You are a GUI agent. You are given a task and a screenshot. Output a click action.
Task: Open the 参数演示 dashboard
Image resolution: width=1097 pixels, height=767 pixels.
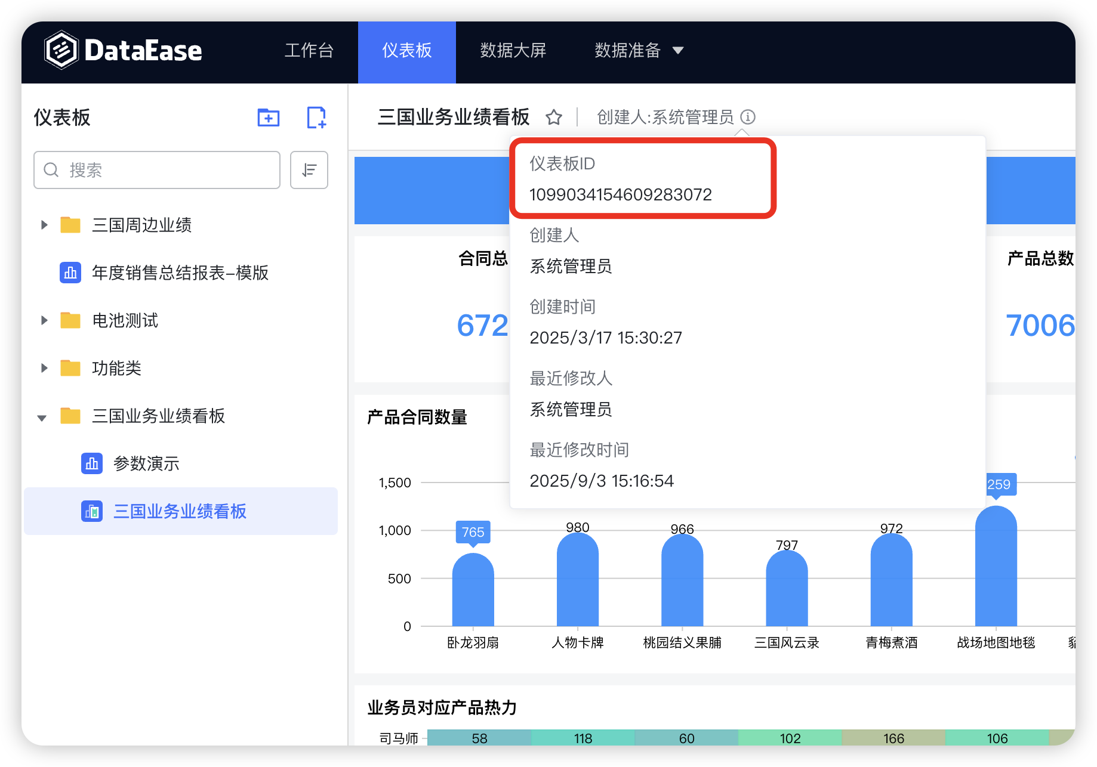pyautogui.click(x=147, y=463)
